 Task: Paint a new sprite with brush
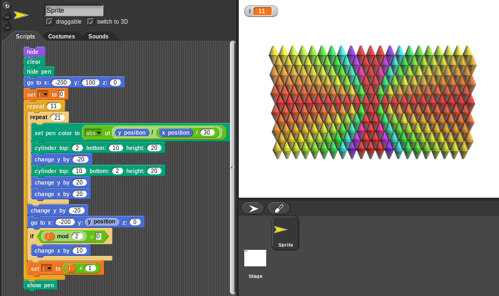pyautogui.click(x=279, y=209)
